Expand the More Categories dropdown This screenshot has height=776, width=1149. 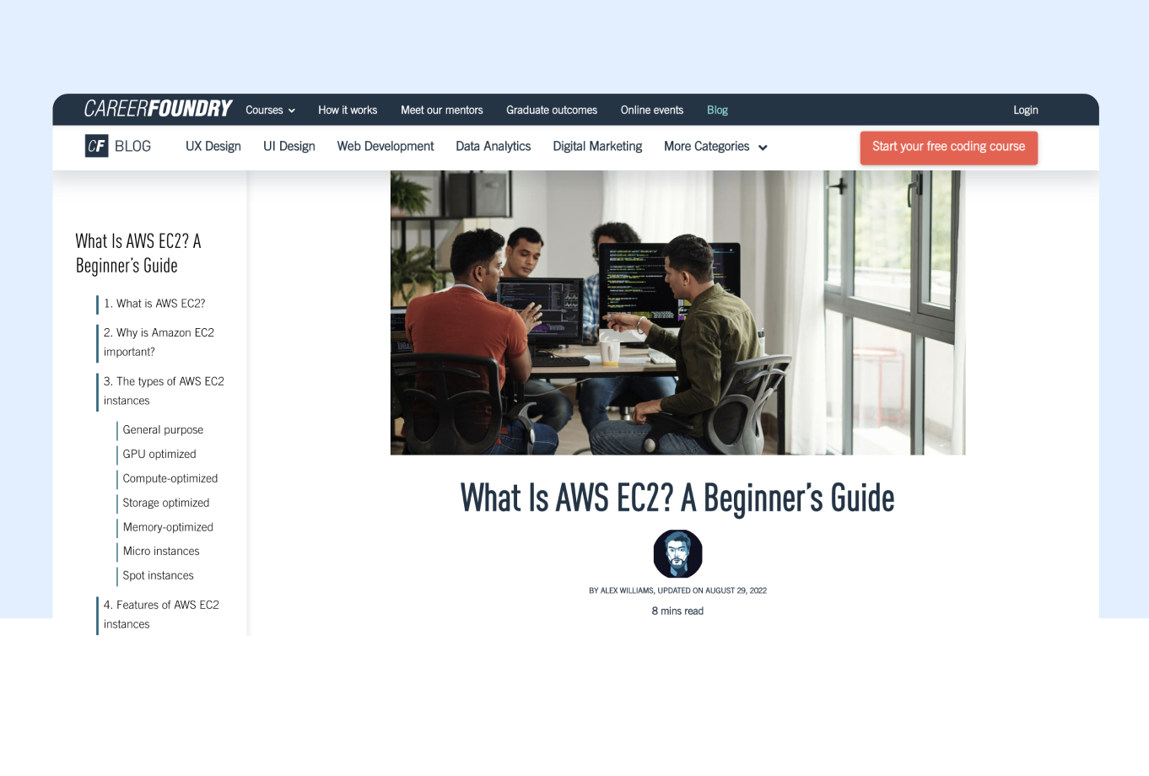coord(715,146)
